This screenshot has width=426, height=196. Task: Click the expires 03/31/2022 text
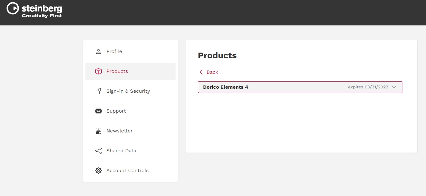pos(368,87)
